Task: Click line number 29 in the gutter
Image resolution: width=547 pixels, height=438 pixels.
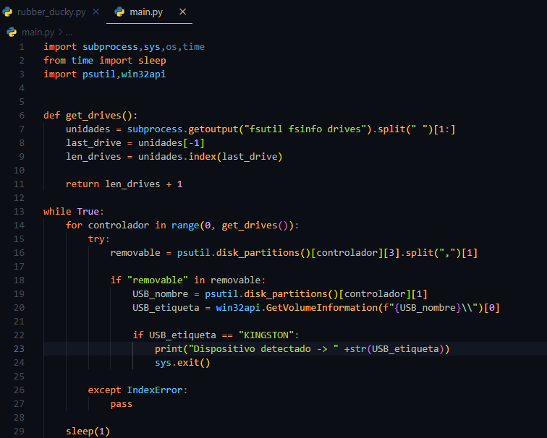Action: pos(19,431)
